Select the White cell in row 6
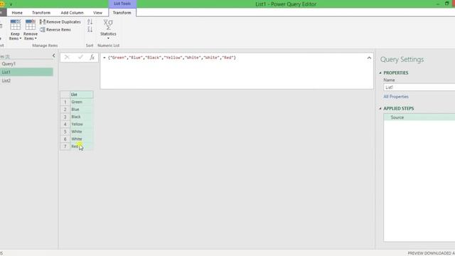 coord(82,139)
